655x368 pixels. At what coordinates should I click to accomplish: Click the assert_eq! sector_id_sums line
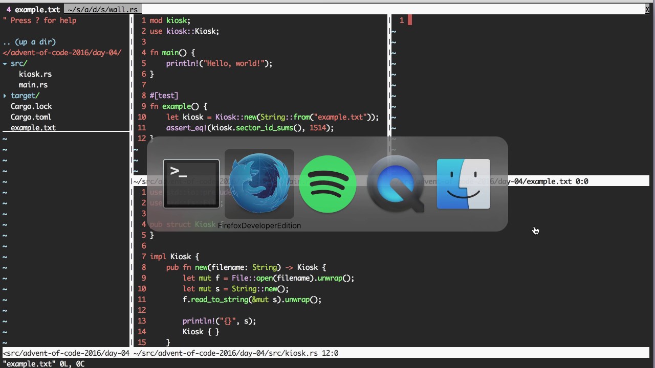click(x=250, y=128)
